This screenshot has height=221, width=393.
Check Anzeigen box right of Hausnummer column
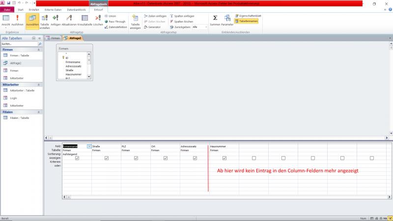[x=254, y=158]
